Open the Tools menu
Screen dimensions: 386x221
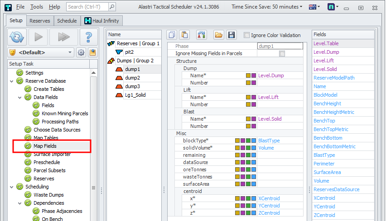coord(37,7)
